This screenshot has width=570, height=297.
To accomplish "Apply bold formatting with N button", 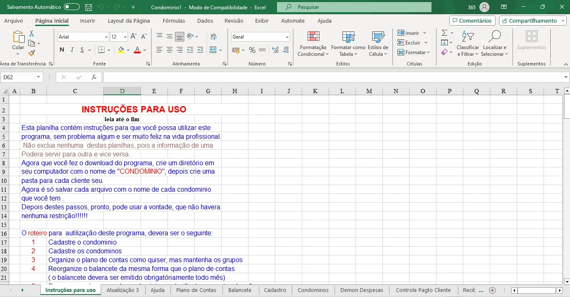I will tap(62, 50).
